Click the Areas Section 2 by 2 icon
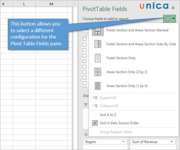This screenshot has height=150, width=180. [98, 72]
